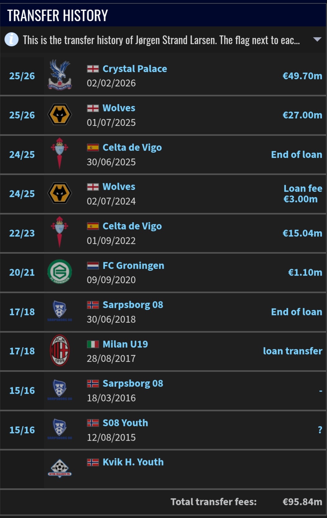Open the S08 Youth club link
The image size is (327, 518).
pos(125,423)
